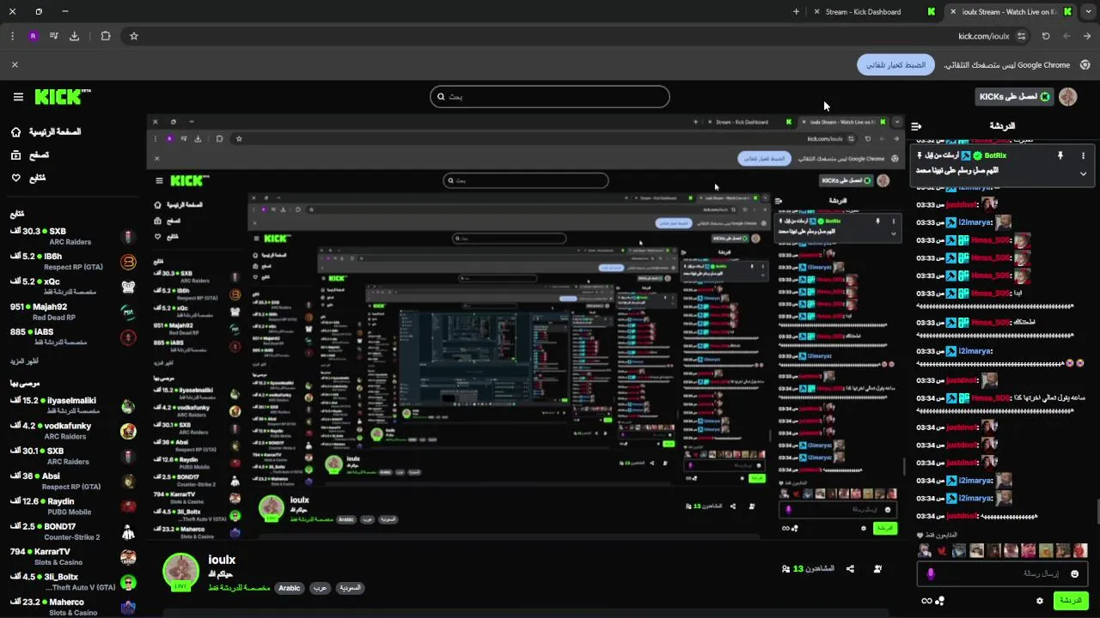Viewport: 1100px width, 618px height.
Task: Open Absi recommended channel
Action: (73, 481)
